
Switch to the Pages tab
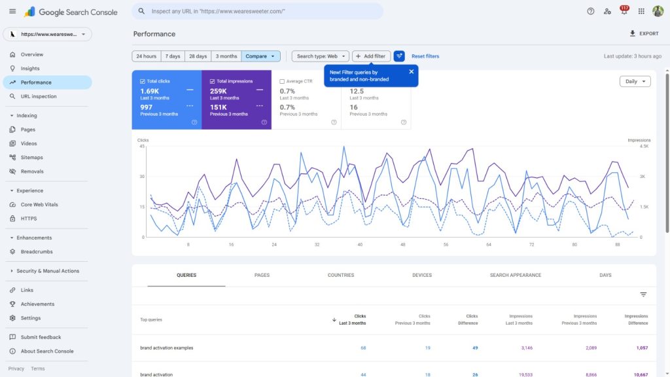pyautogui.click(x=262, y=276)
